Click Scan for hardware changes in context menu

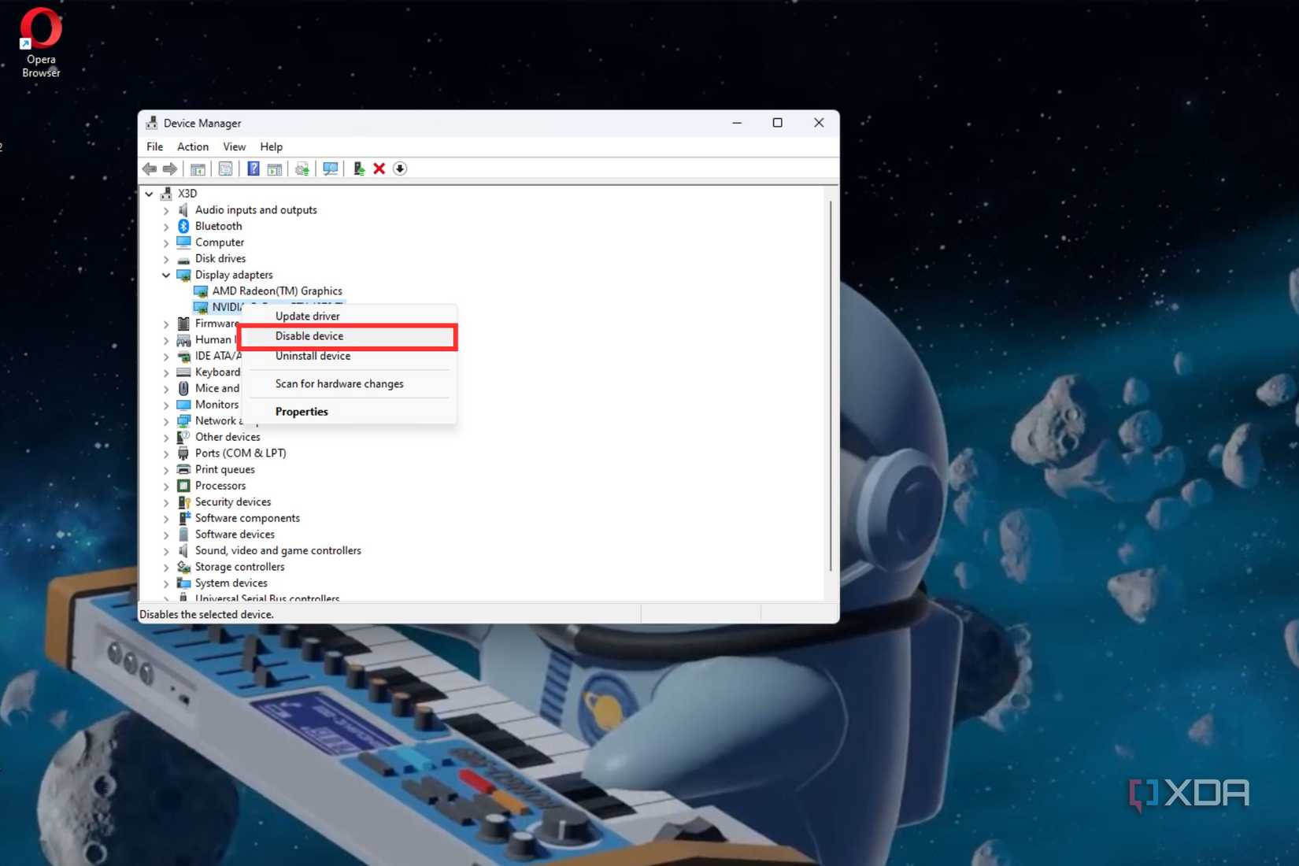click(339, 384)
